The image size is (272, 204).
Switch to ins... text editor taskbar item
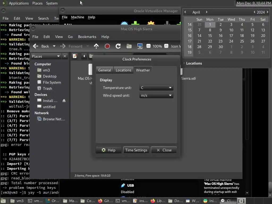click(x=140, y=201)
